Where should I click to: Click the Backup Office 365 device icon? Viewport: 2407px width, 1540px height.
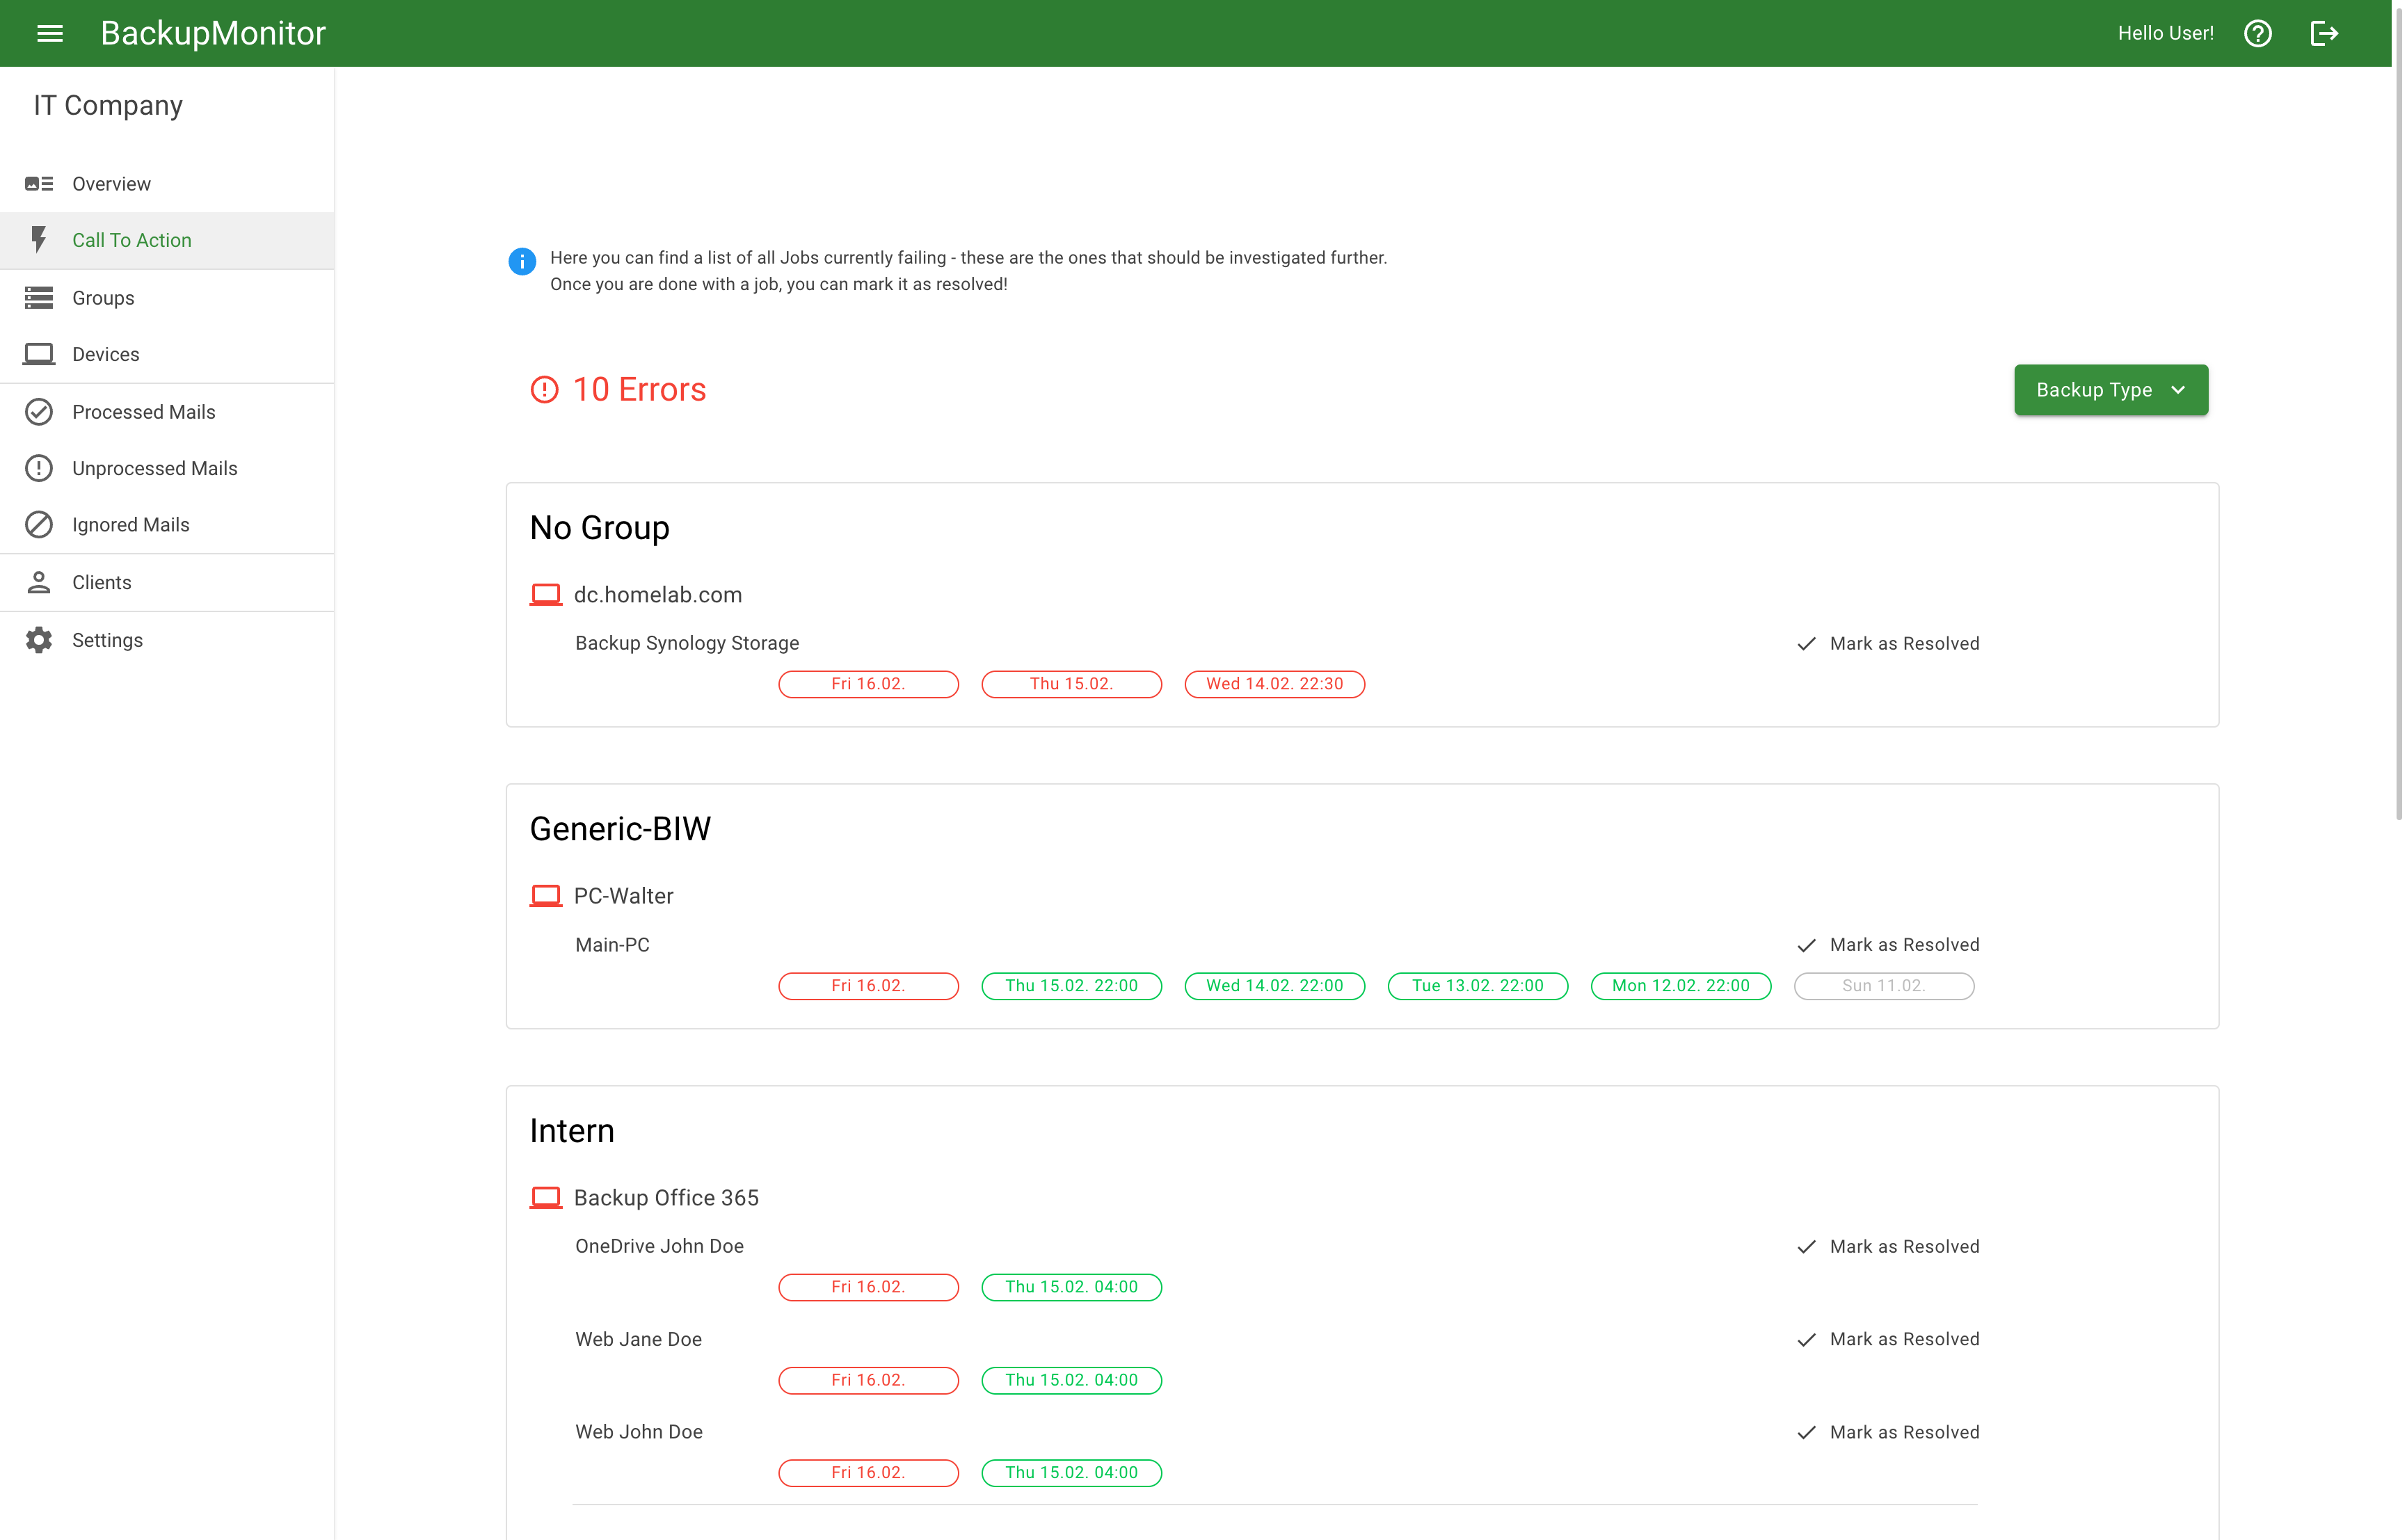[x=546, y=1198]
